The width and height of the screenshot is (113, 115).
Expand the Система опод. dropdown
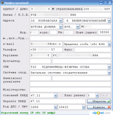point(109,73)
